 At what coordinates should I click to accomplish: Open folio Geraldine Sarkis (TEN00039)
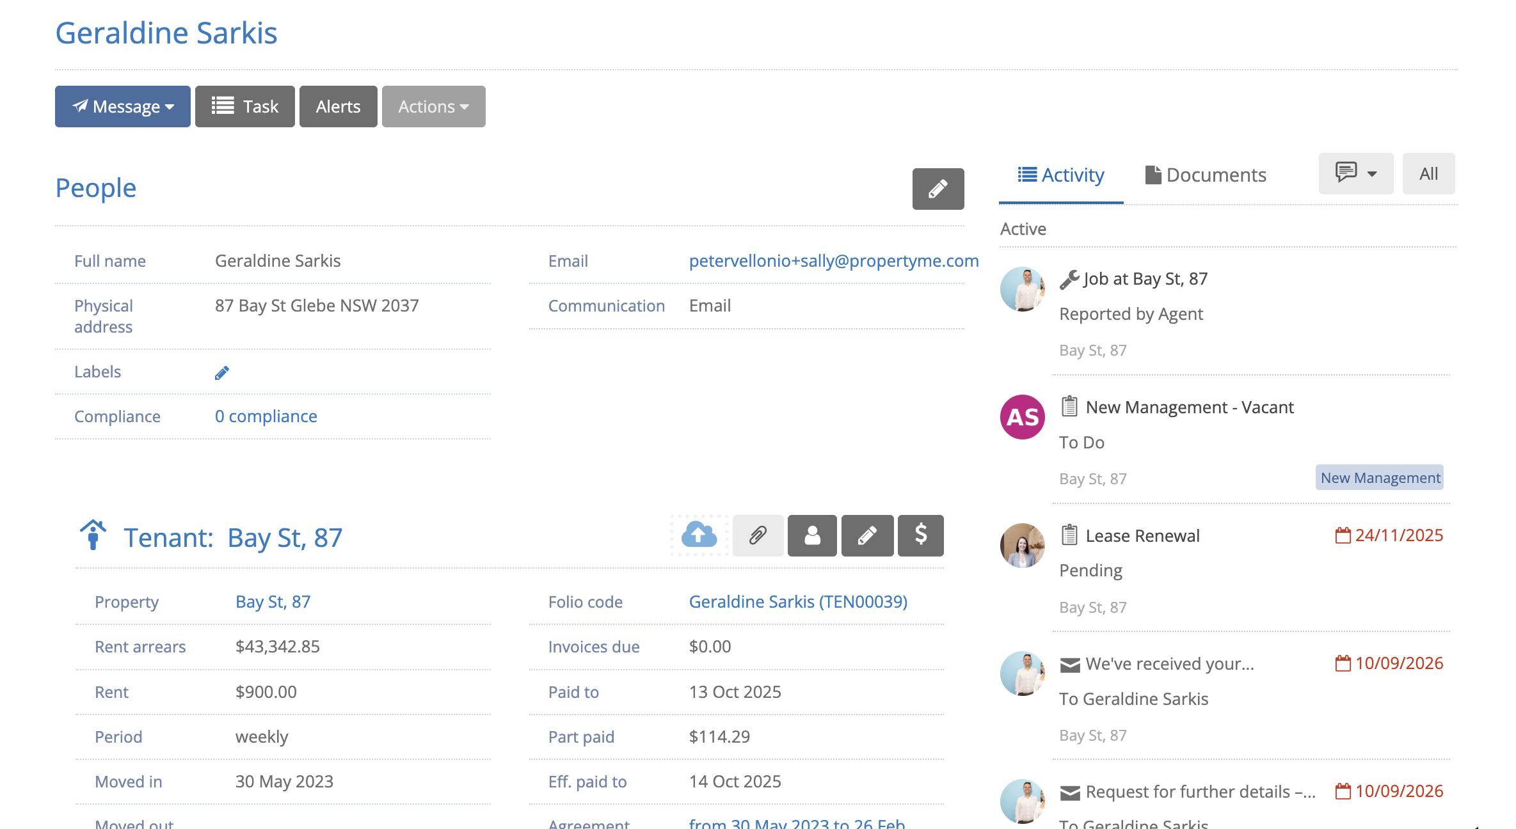(x=798, y=602)
